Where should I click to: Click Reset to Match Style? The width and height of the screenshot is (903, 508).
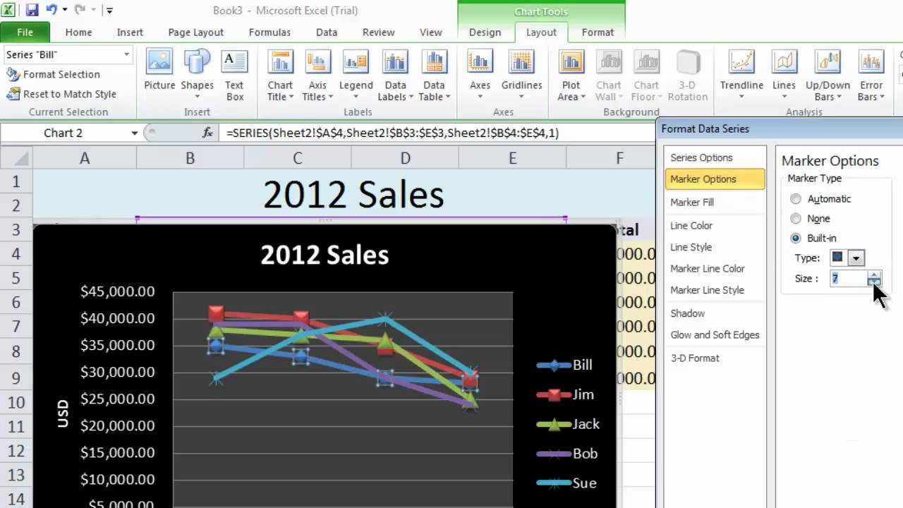click(61, 94)
